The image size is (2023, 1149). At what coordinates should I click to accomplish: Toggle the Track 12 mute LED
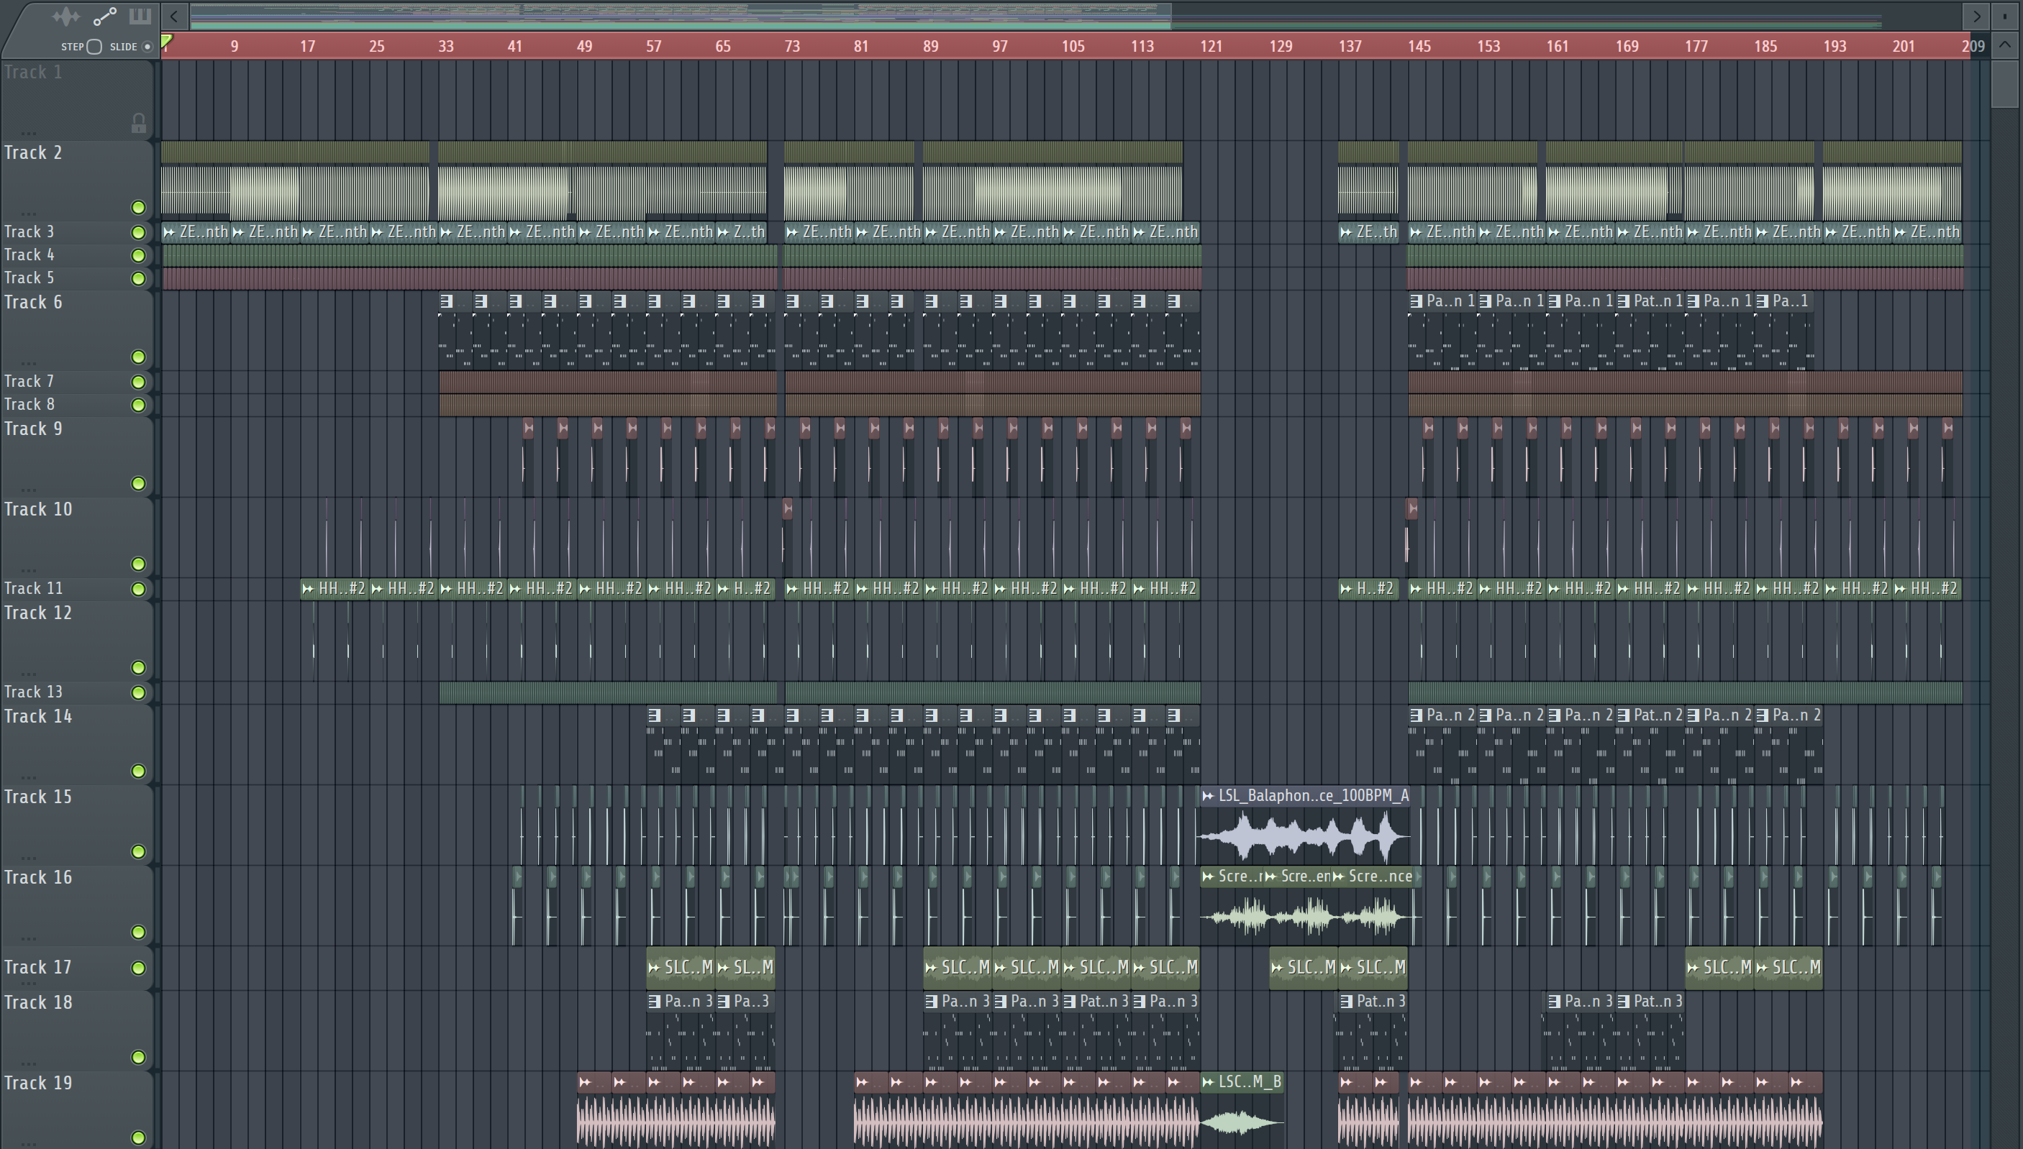138,668
